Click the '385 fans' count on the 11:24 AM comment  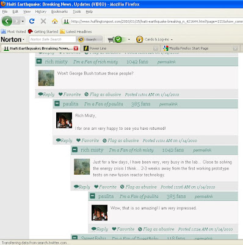tap(176, 196)
